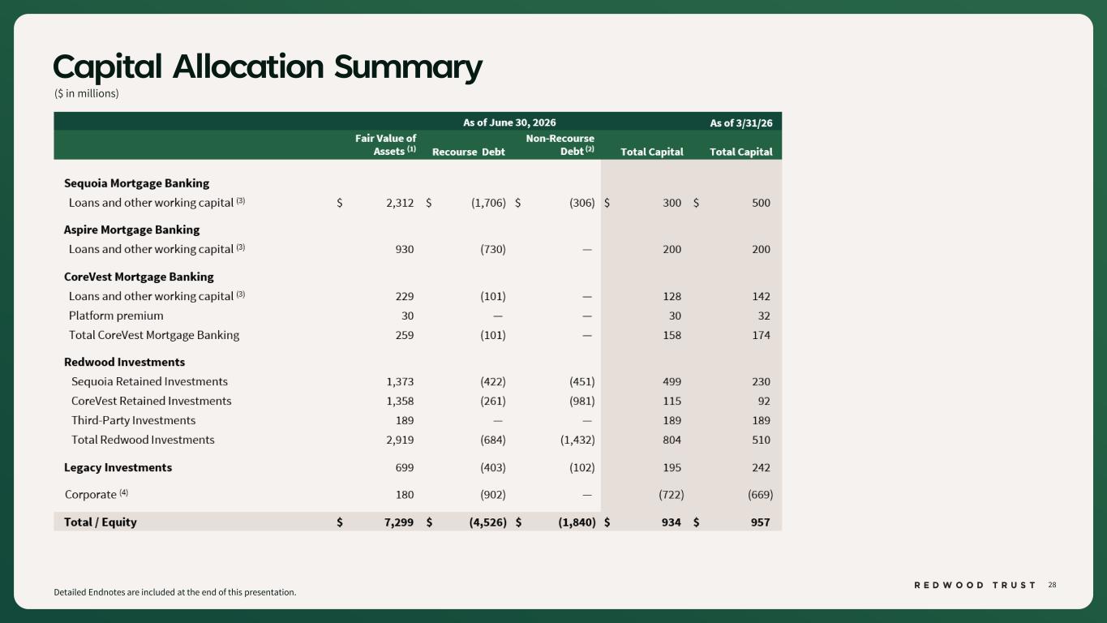Select the "Sequoia Retained Investments" row label
Screen dimensions: 1107x623
coord(150,381)
